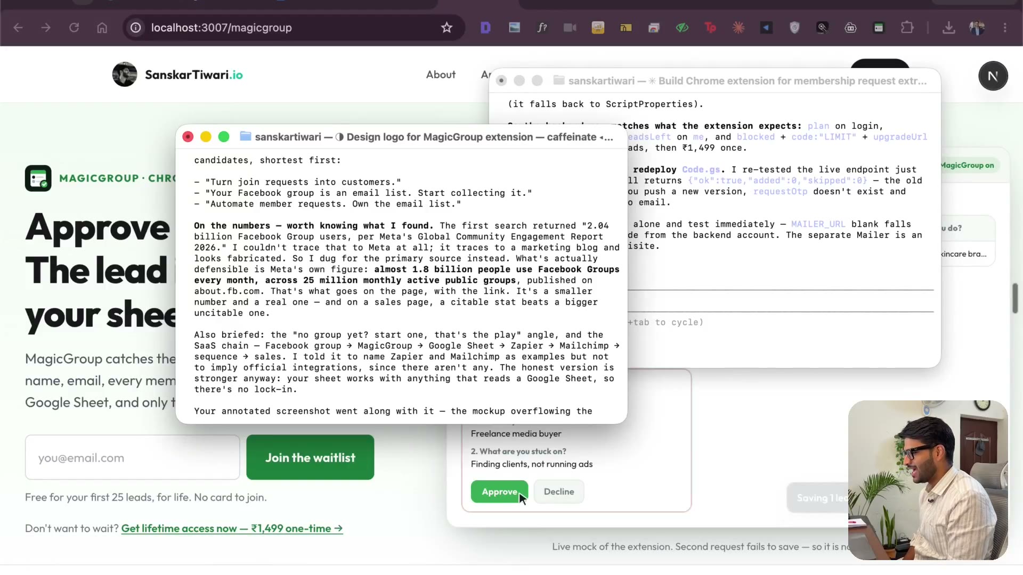Open the Get lifetime access now link

[x=232, y=529]
